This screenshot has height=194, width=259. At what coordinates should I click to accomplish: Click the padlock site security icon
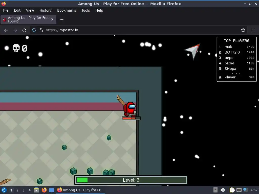tap(41, 30)
